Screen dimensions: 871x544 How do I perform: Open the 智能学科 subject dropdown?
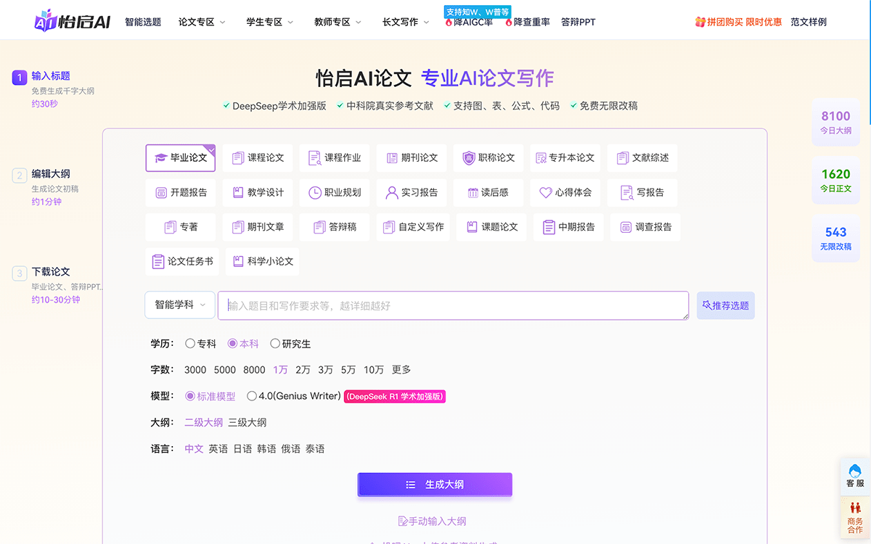tap(179, 305)
